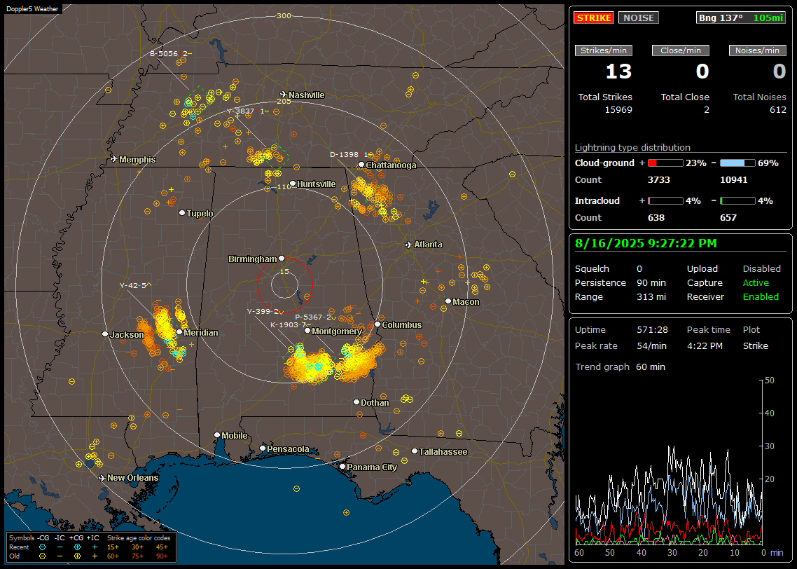Click the date and time 8/16/2025 9:27:22 PM

coord(646,243)
